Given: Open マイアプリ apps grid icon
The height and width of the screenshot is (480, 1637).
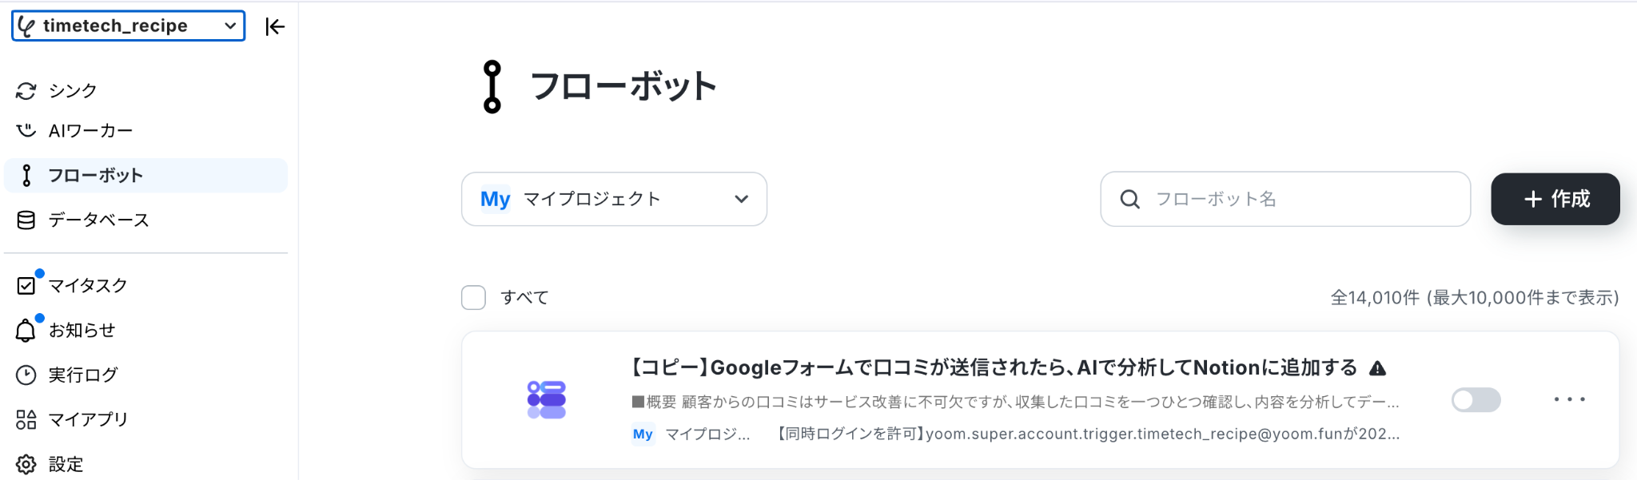Looking at the screenshot, I should click(x=26, y=419).
